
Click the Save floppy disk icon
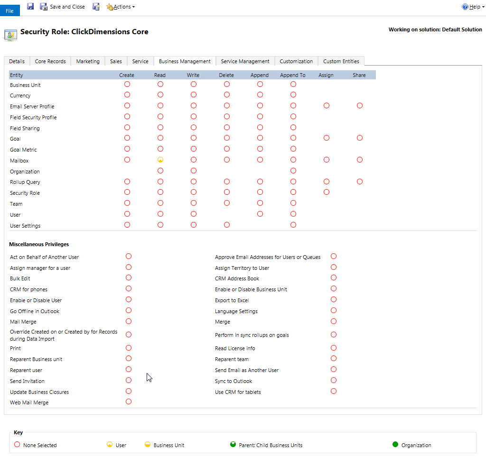coord(30,6)
